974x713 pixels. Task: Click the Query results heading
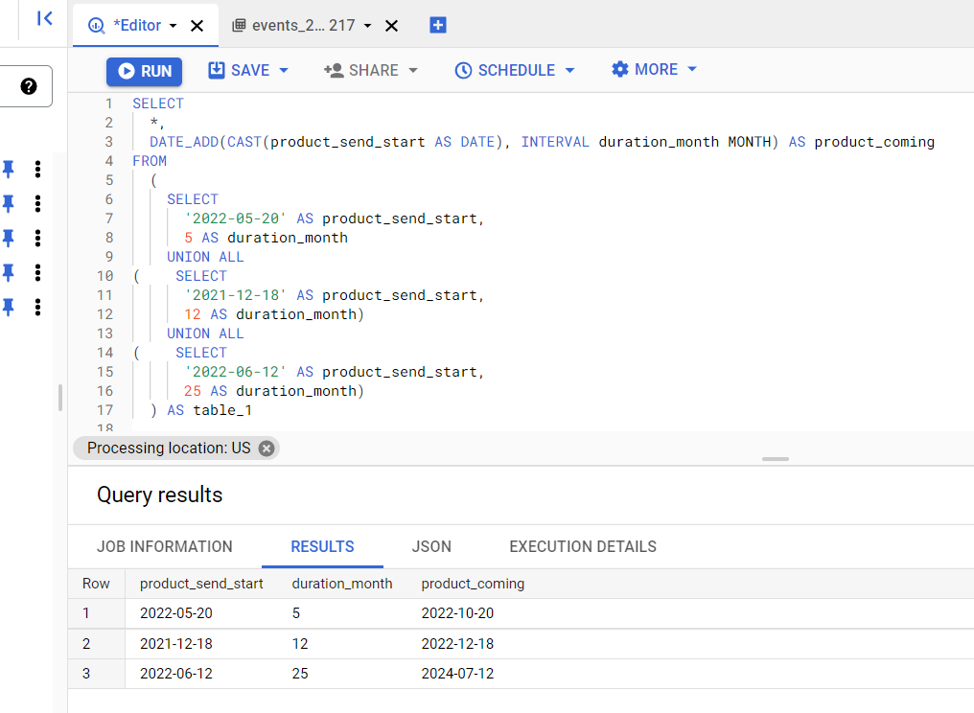[x=160, y=495]
